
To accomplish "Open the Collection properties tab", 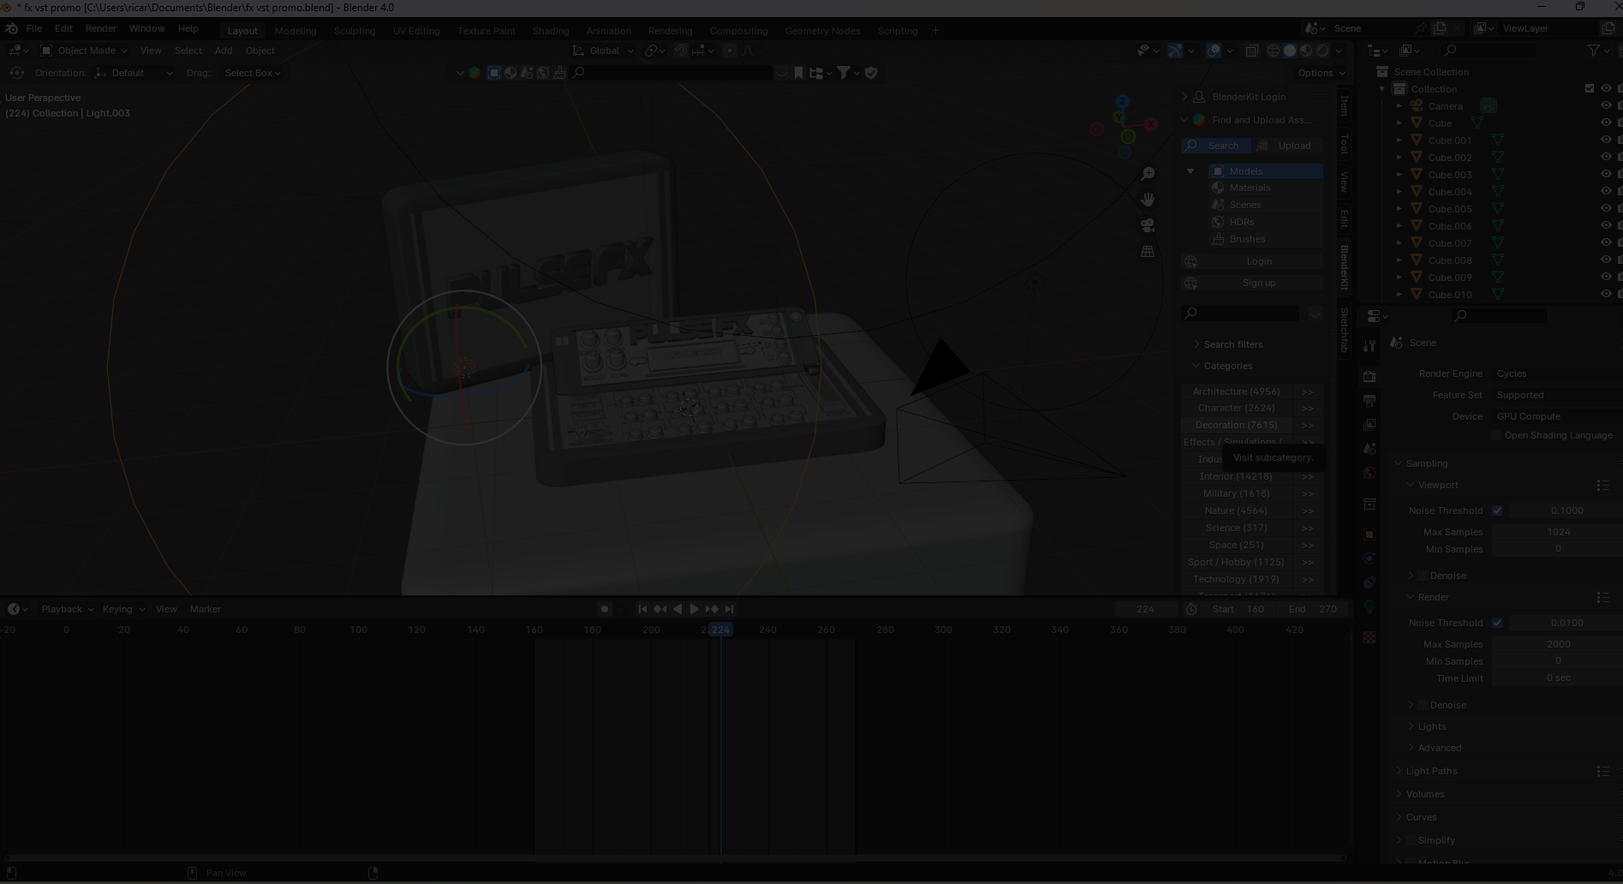I will (1369, 505).
